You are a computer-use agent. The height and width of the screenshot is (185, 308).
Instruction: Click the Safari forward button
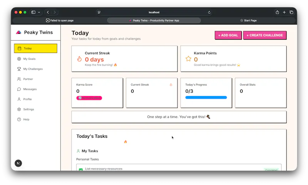coord(55,12)
